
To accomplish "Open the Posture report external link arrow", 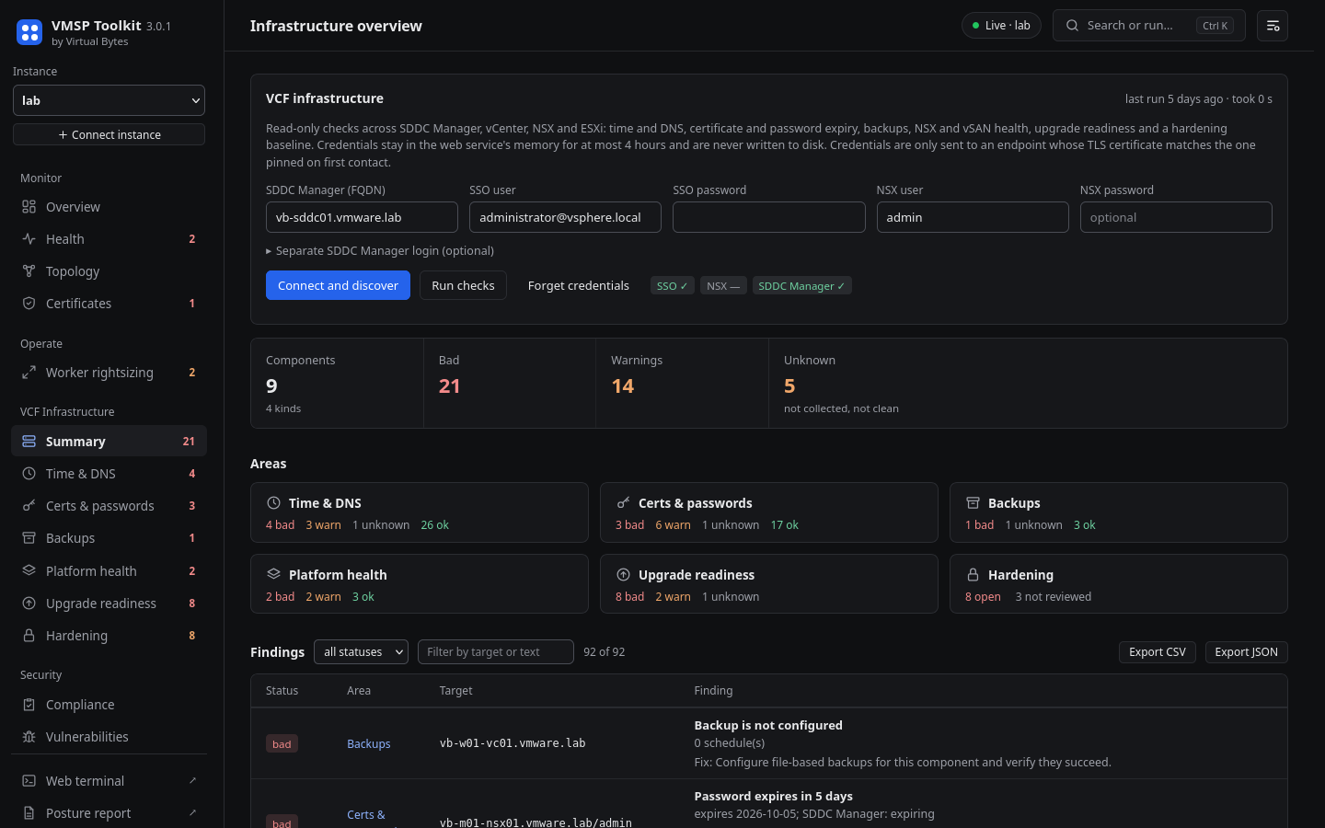I will point(192,813).
